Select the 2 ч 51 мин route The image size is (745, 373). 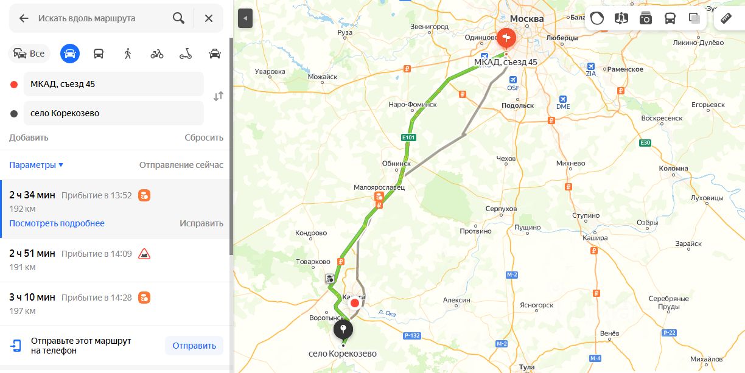(115, 260)
